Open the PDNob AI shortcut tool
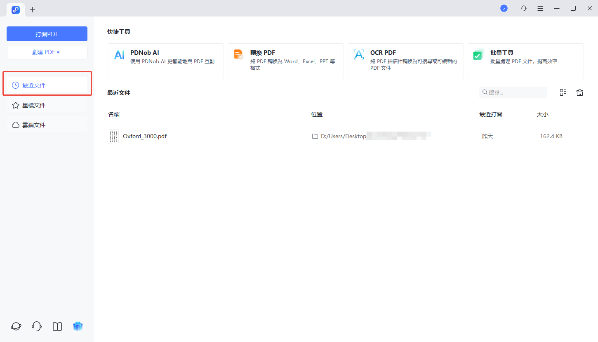The image size is (598, 342). (165, 61)
